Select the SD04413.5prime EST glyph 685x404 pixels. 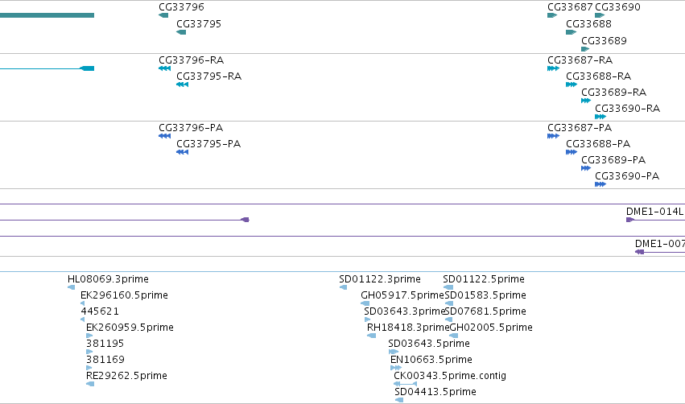399,400
